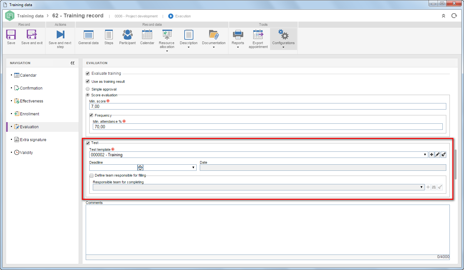Toggle the Frequency checkbox

(x=91, y=115)
